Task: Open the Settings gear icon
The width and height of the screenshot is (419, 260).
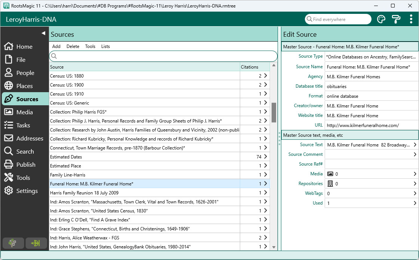Action: tap(9, 191)
